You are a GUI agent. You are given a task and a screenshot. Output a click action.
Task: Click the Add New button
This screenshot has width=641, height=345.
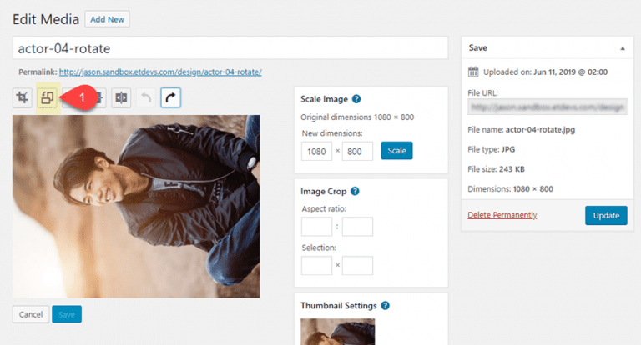pyautogui.click(x=109, y=18)
